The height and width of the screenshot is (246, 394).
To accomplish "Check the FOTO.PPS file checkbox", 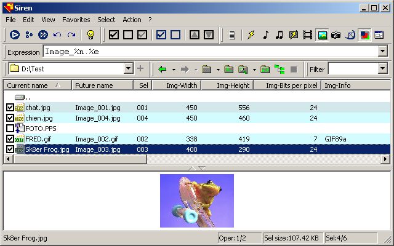I will click(x=9, y=129).
